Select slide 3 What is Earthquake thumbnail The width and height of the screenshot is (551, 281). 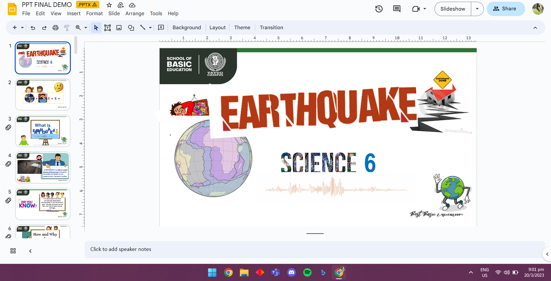coord(43,131)
